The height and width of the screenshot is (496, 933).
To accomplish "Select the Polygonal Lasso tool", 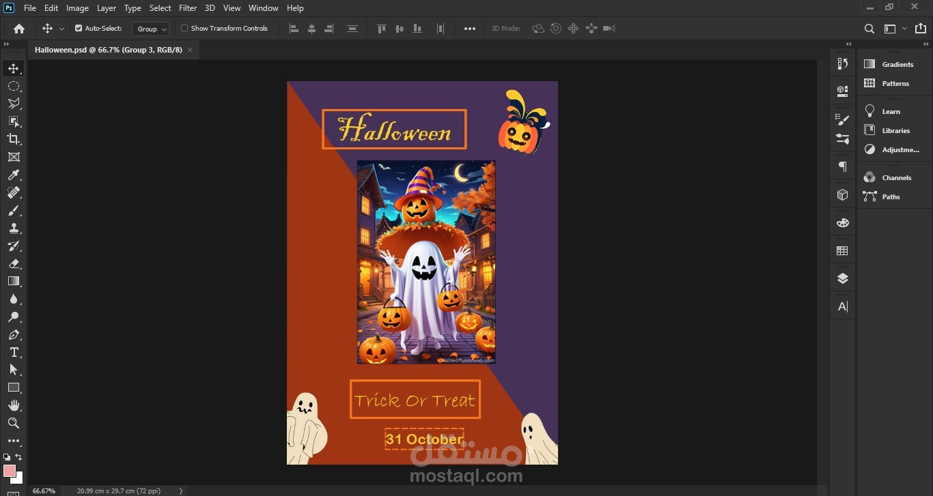I will point(14,104).
